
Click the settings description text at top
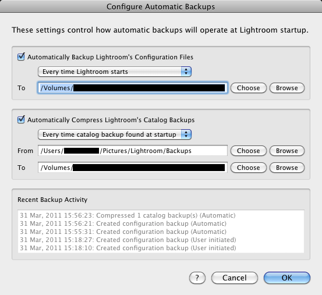(160, 30)
